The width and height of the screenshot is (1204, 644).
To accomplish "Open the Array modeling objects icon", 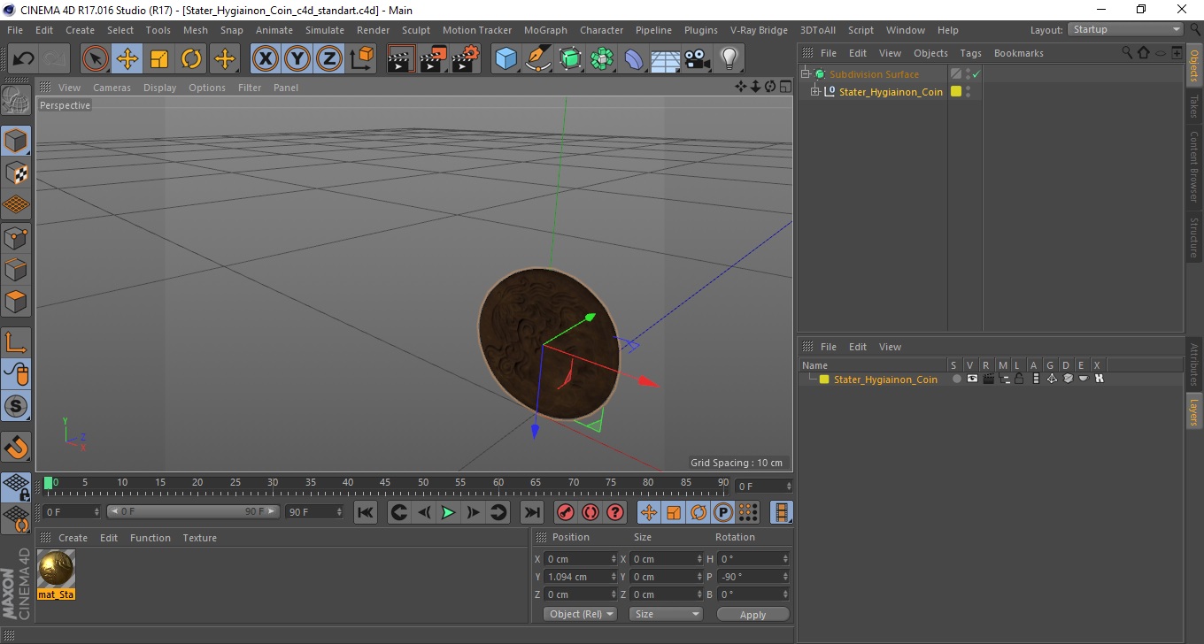I will (602, 59).
